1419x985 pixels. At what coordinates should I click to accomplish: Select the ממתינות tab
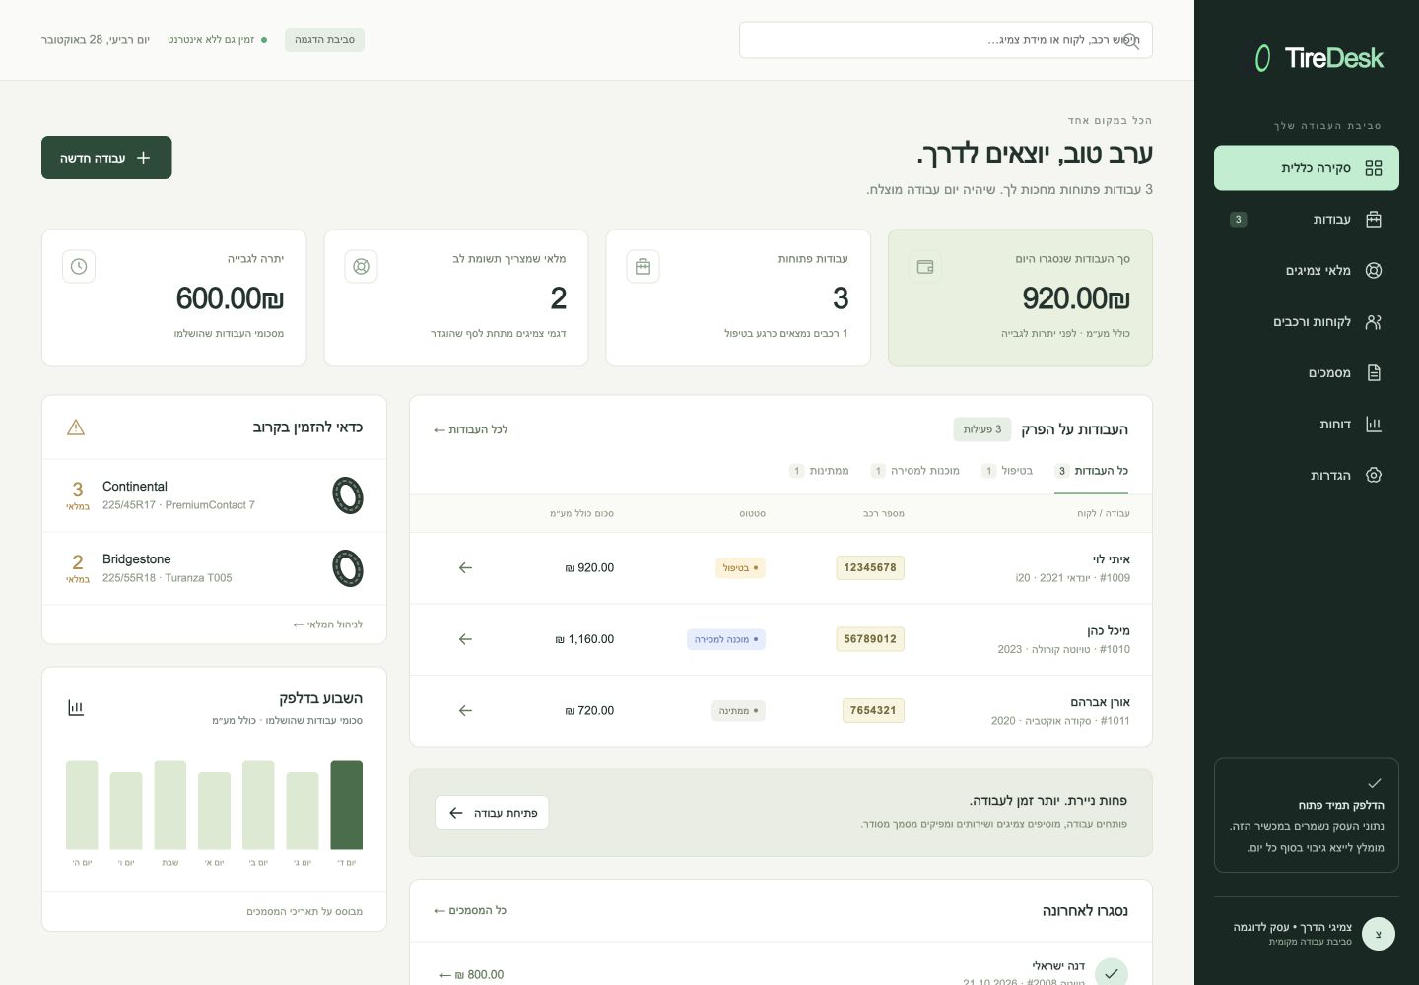click(x=819, y=471)
